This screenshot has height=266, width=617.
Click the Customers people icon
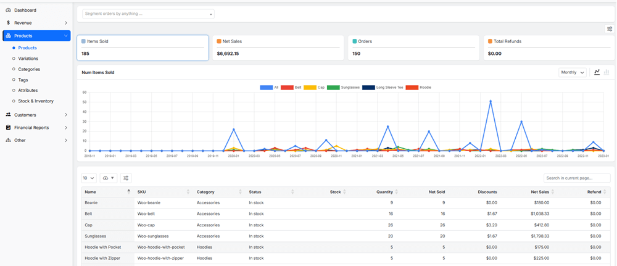point(8,115)
